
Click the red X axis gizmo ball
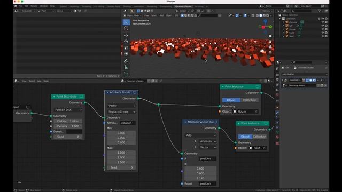[263, 27]
